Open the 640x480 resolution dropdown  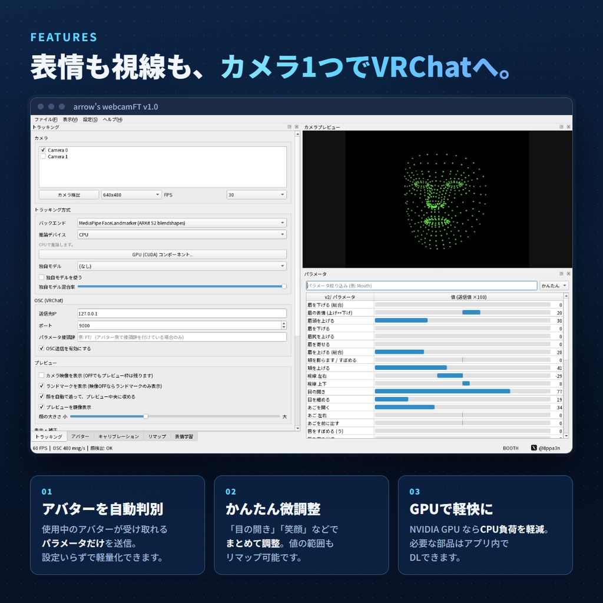coord(131,195)
